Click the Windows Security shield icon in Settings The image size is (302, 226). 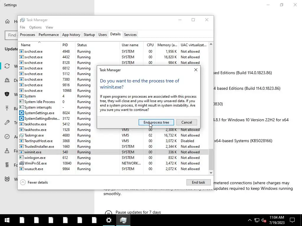(7, 94)
